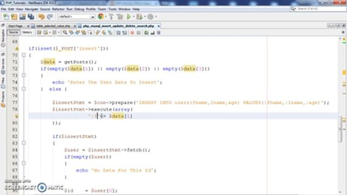Collapse the code fold at line 73

24,75
